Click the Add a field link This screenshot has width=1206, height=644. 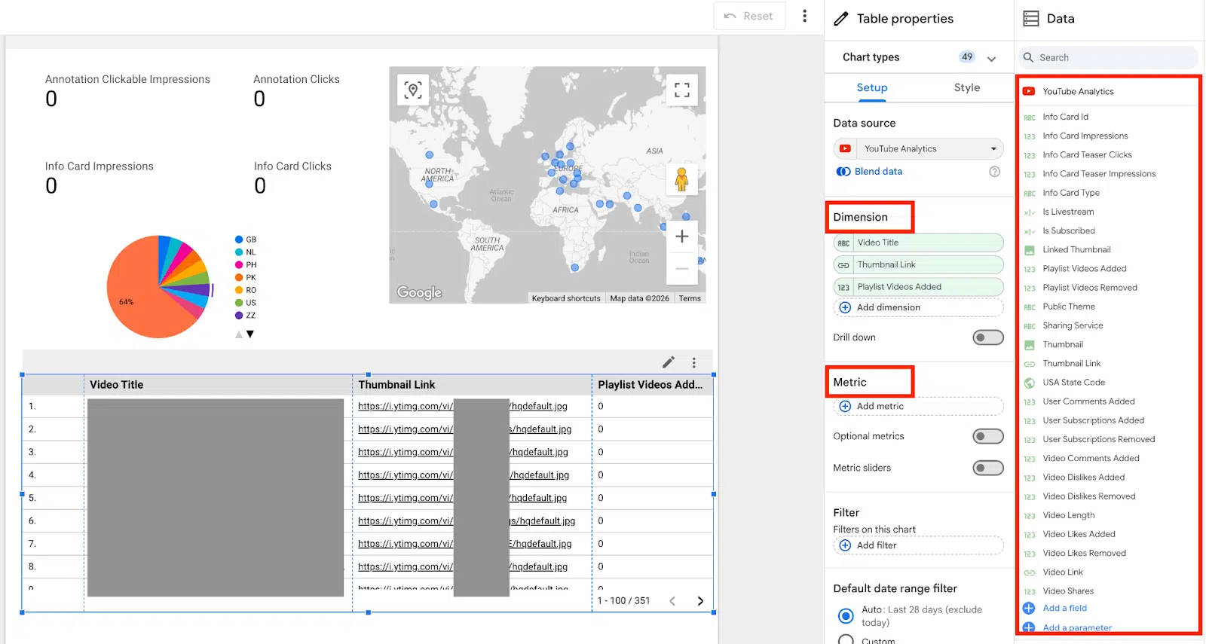(x=1064, y=609)
